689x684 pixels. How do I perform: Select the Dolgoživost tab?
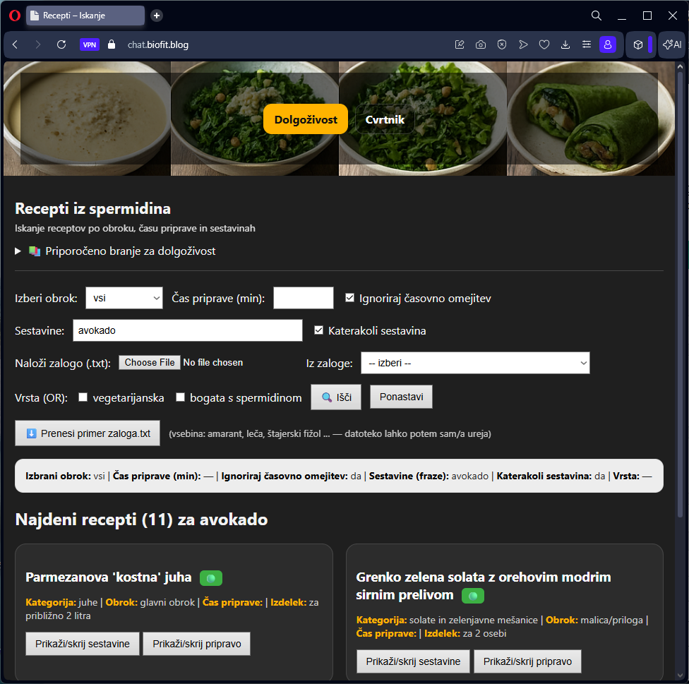pyautogui.click(x=306, y=119)
